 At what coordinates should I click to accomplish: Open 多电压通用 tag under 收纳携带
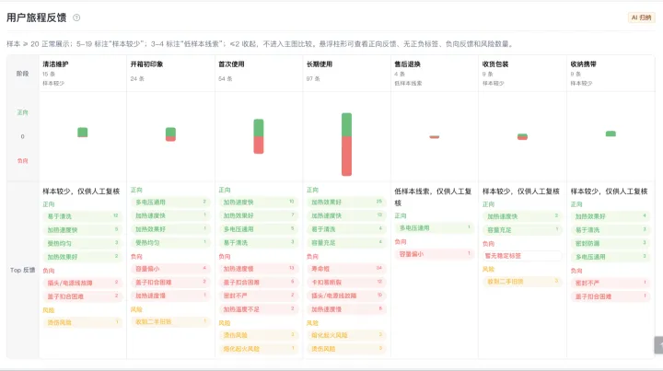[611, 257]
